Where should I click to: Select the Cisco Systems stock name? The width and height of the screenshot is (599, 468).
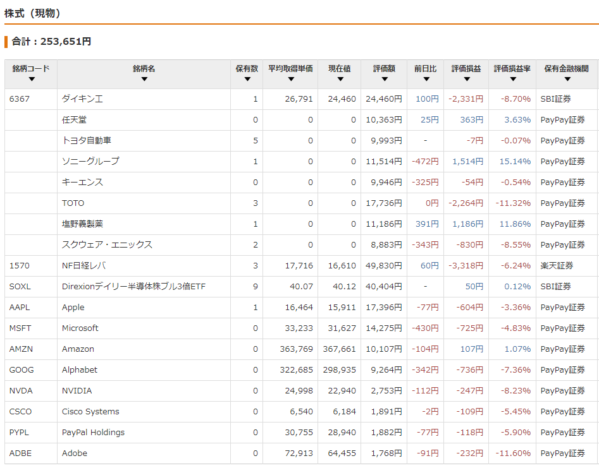click(90, 412)
